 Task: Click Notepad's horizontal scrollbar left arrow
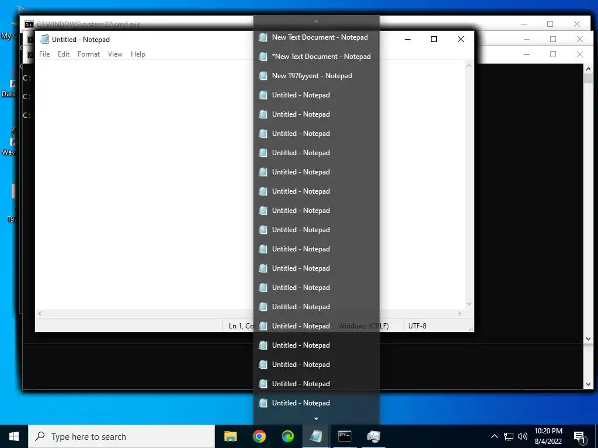(40, 313)
